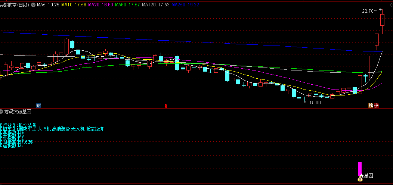393x185 pixels.
Task: Click the 低空经济 concept text
Action: [95, 129]
